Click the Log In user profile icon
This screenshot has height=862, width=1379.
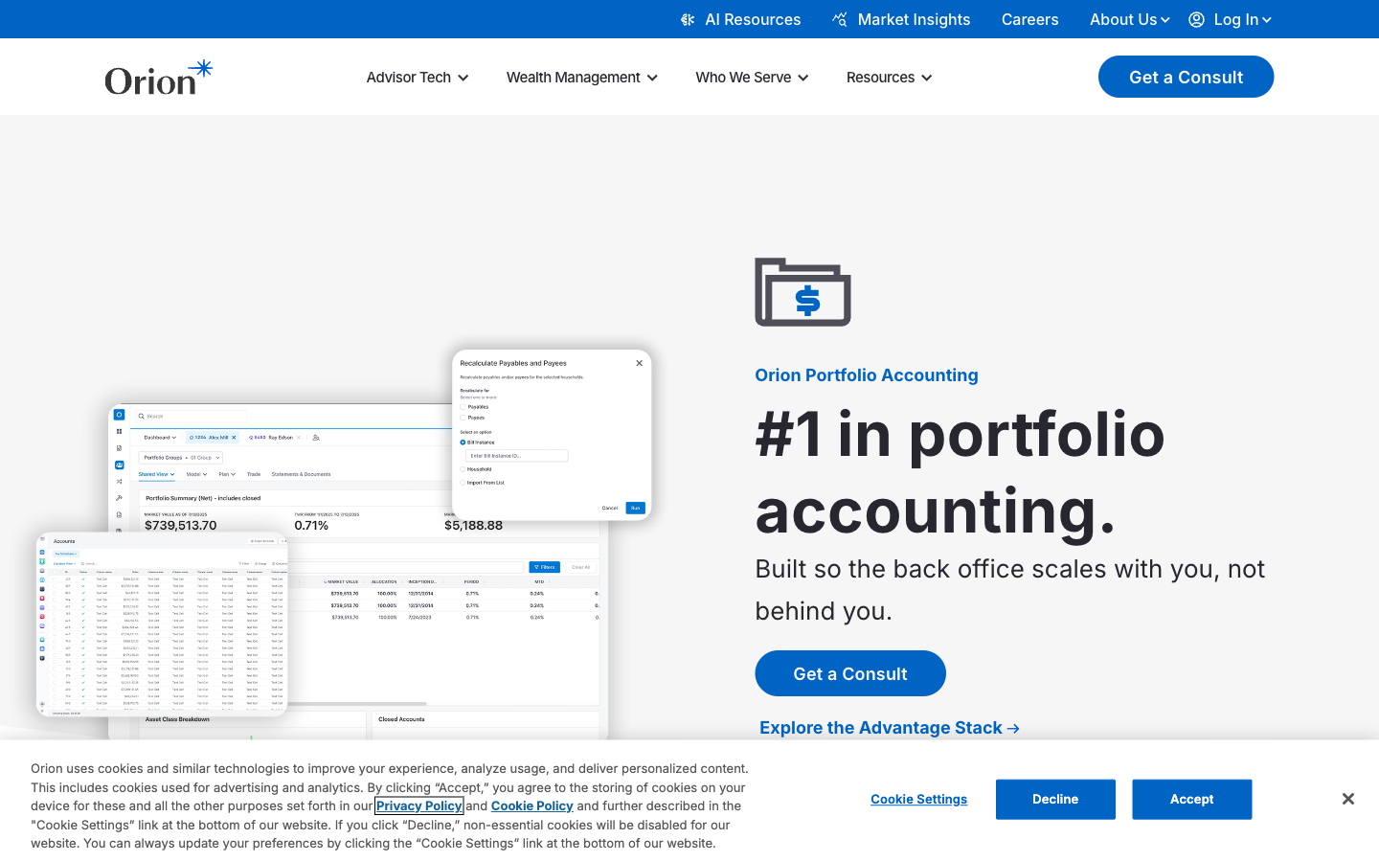[x=1196, y=19]
